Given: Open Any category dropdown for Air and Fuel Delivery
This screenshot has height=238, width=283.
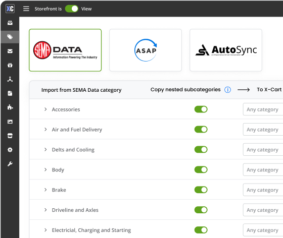Looking at the screenshot, I should (263, 130).
